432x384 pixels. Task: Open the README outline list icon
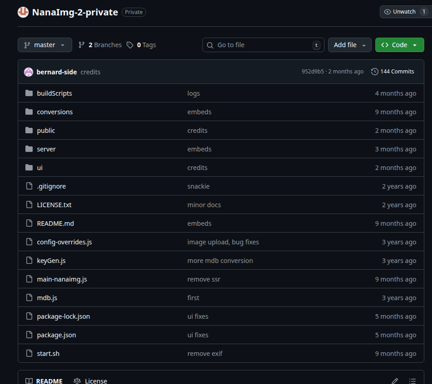pyautogui.click(x=412, y=381)
